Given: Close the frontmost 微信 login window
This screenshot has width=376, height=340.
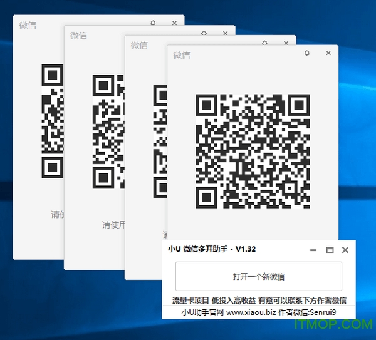Looking at the screenshot, I should coord(328,53).
